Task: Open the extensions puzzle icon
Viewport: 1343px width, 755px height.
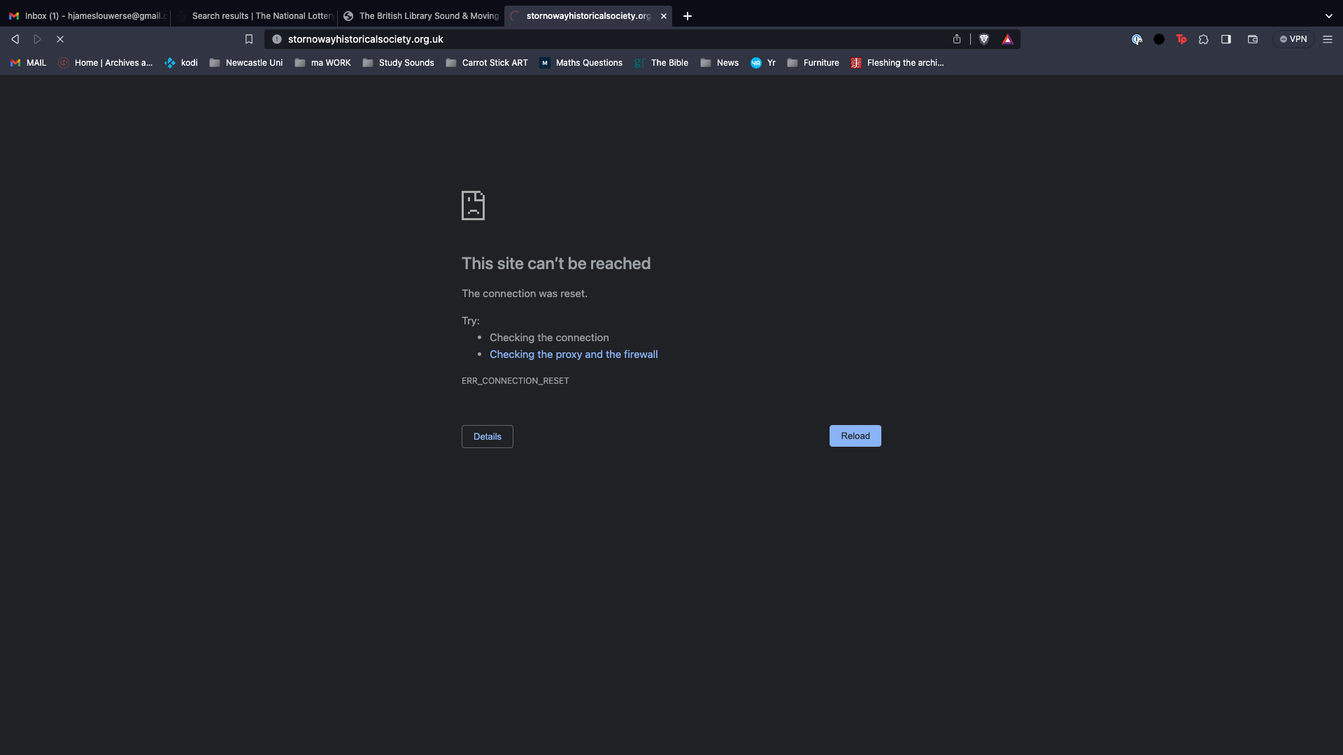Action: pos(1204,39)
